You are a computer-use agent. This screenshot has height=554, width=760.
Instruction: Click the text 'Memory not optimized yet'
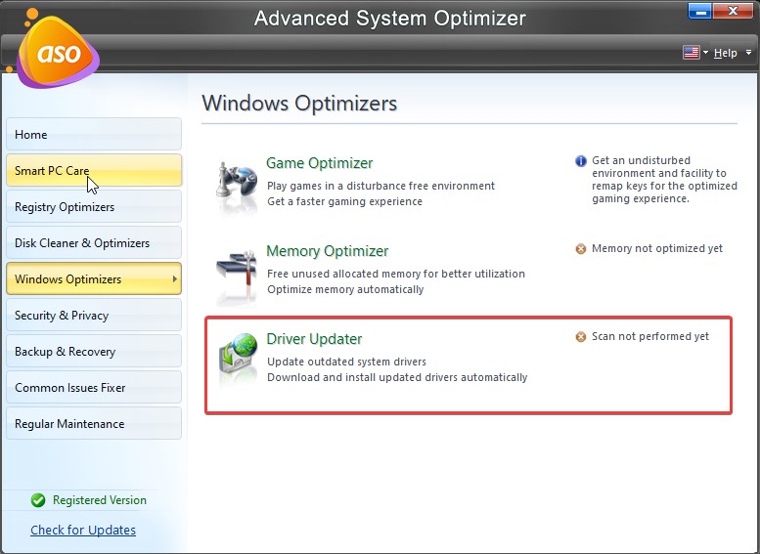pos(657,248)
